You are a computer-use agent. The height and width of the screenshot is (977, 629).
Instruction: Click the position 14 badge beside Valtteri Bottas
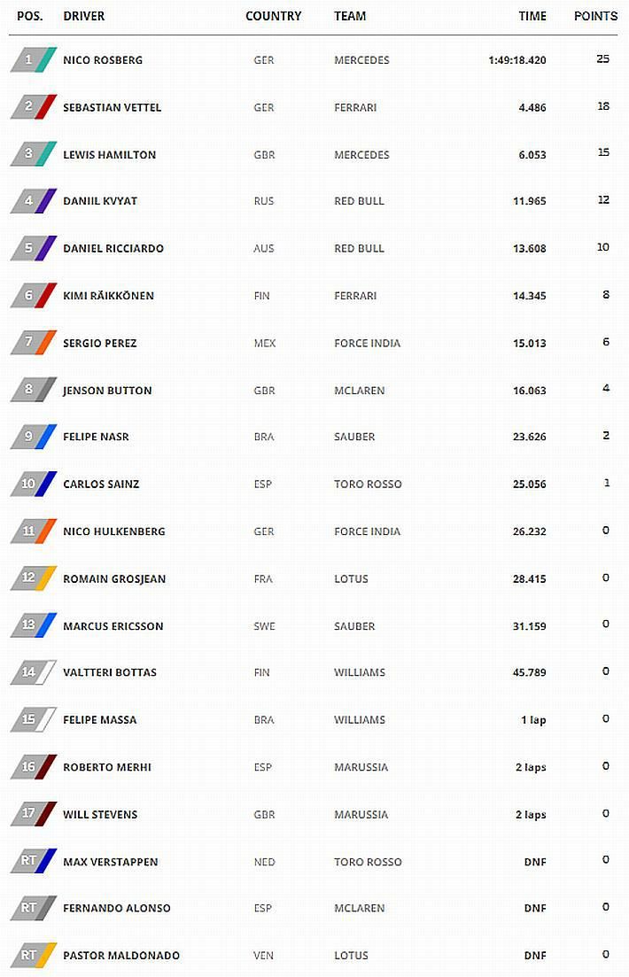(29, 672)
